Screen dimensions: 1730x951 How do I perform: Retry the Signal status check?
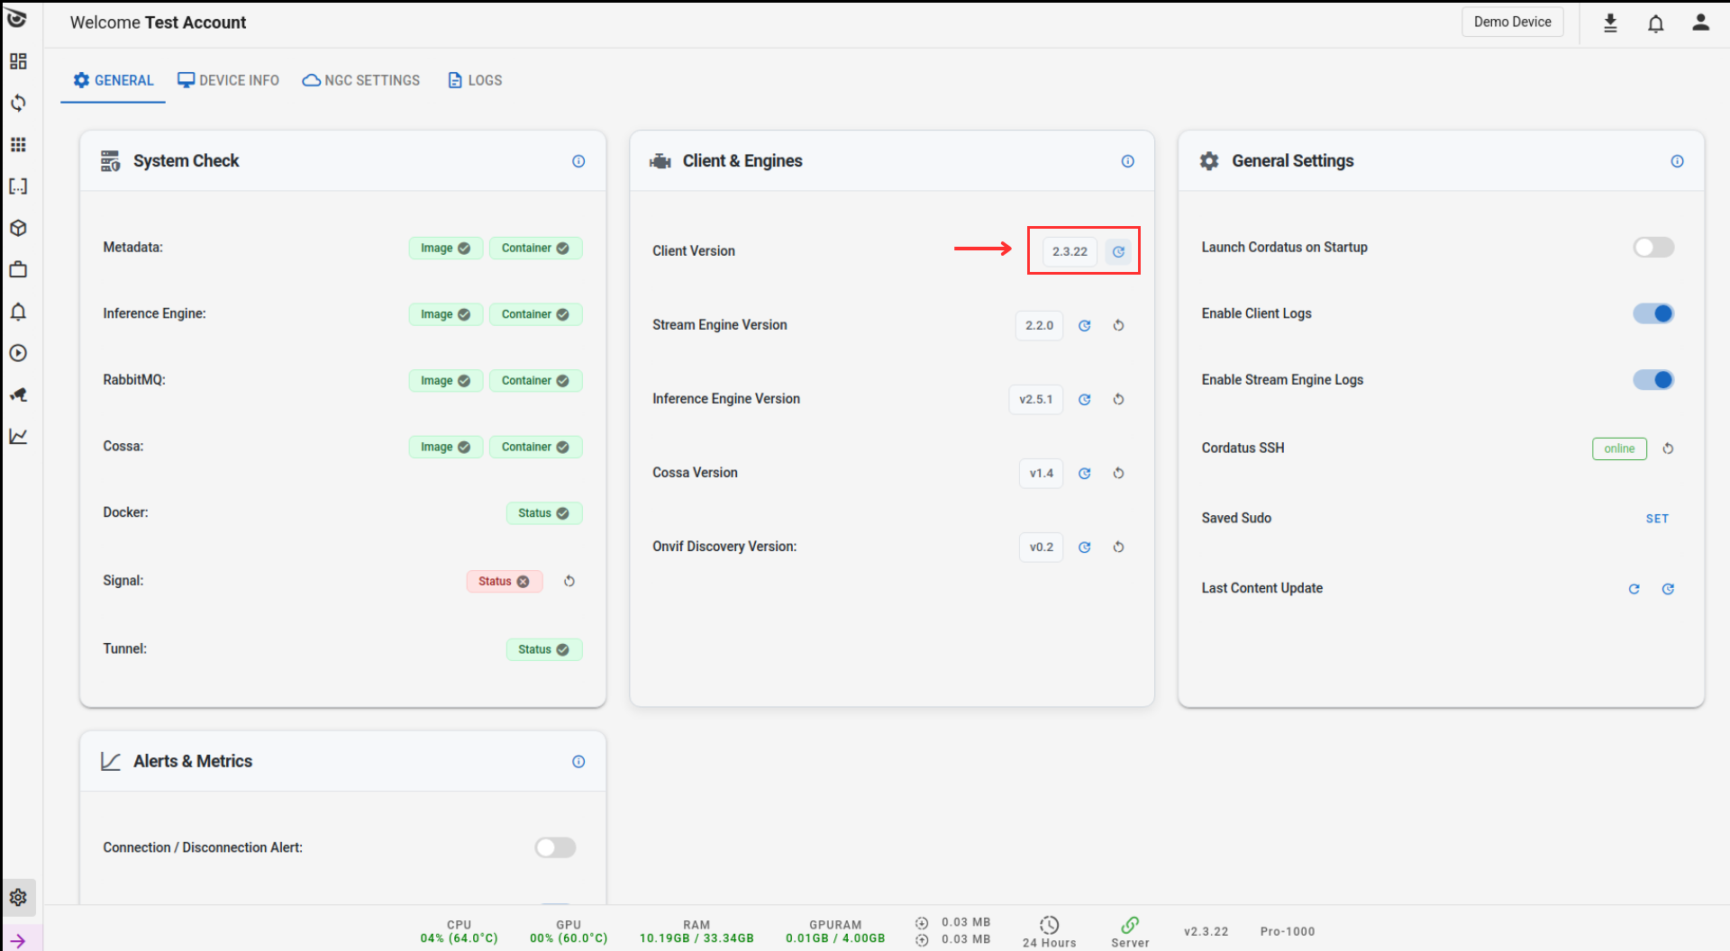click(x=569, y=582)
